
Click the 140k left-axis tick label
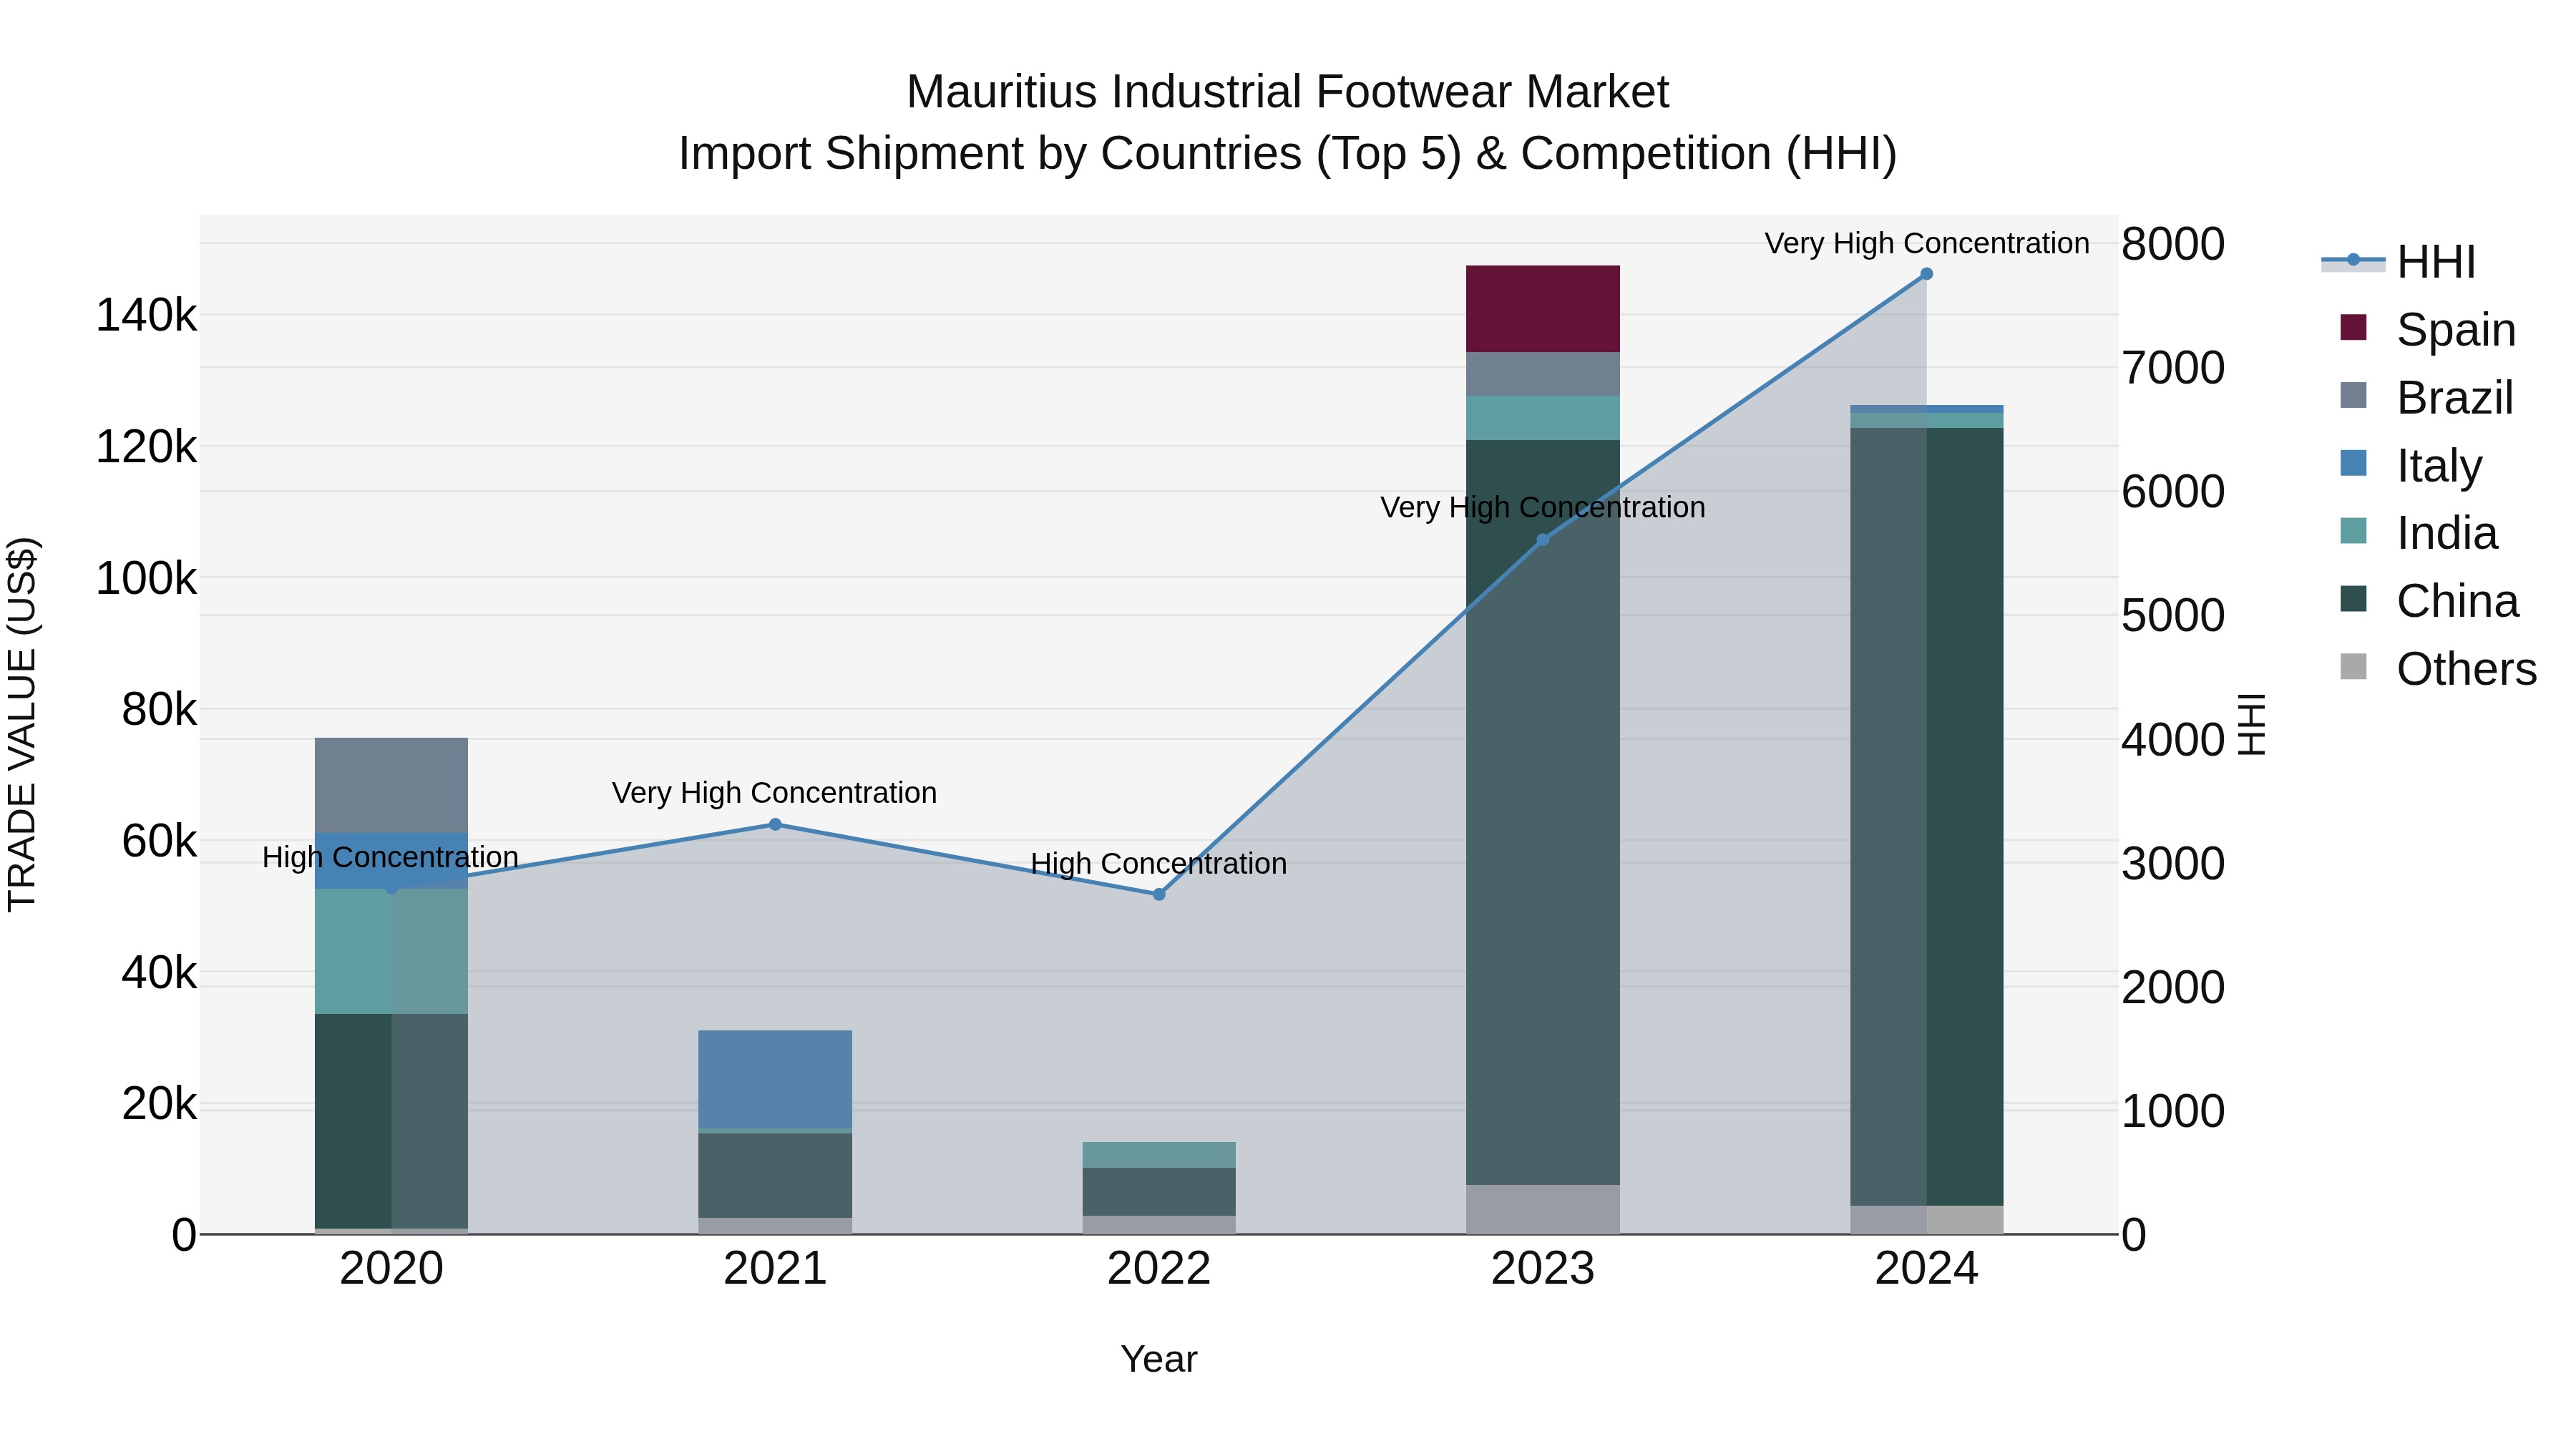click(x=146, y=315)
